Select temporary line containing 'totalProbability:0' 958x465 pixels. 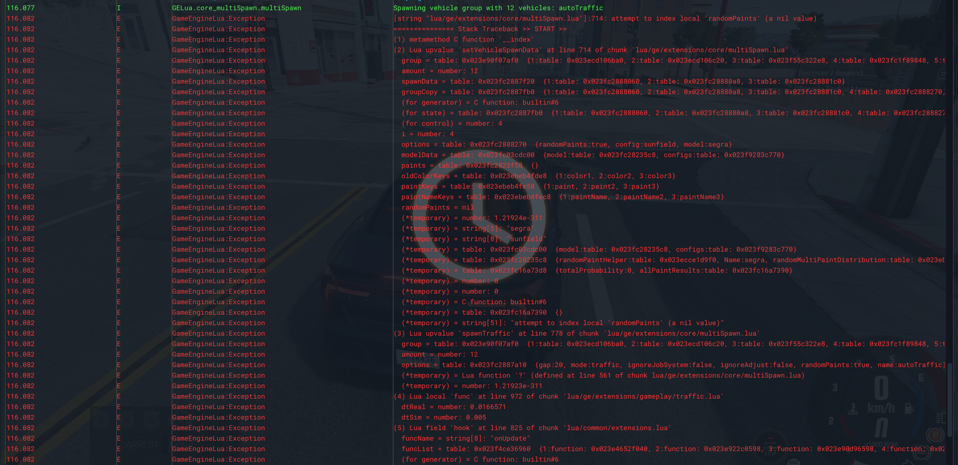tap(597, 270)
